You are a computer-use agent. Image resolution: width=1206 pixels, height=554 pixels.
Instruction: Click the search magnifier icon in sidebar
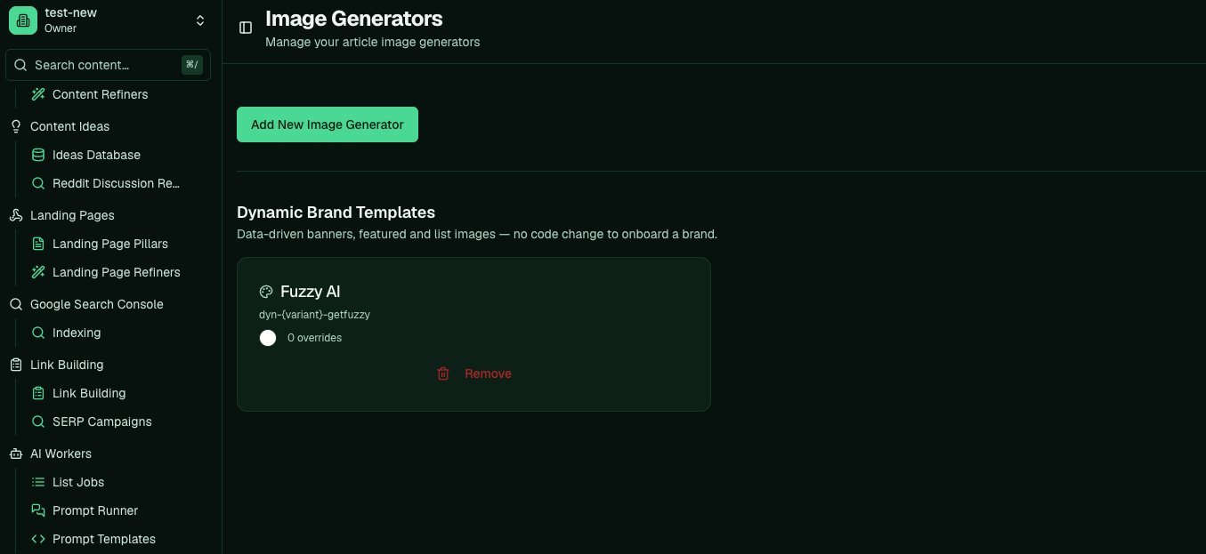click(20, 65)
